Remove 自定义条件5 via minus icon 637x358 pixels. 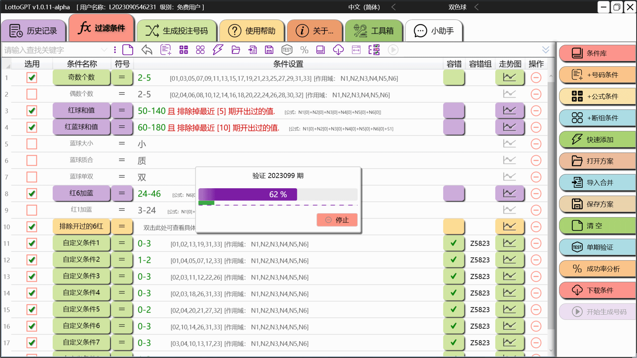536,310
